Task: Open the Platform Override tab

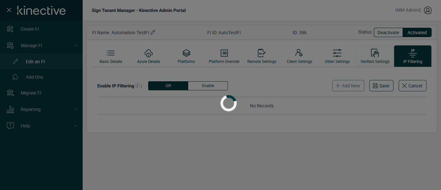Action: pos(224,56)
